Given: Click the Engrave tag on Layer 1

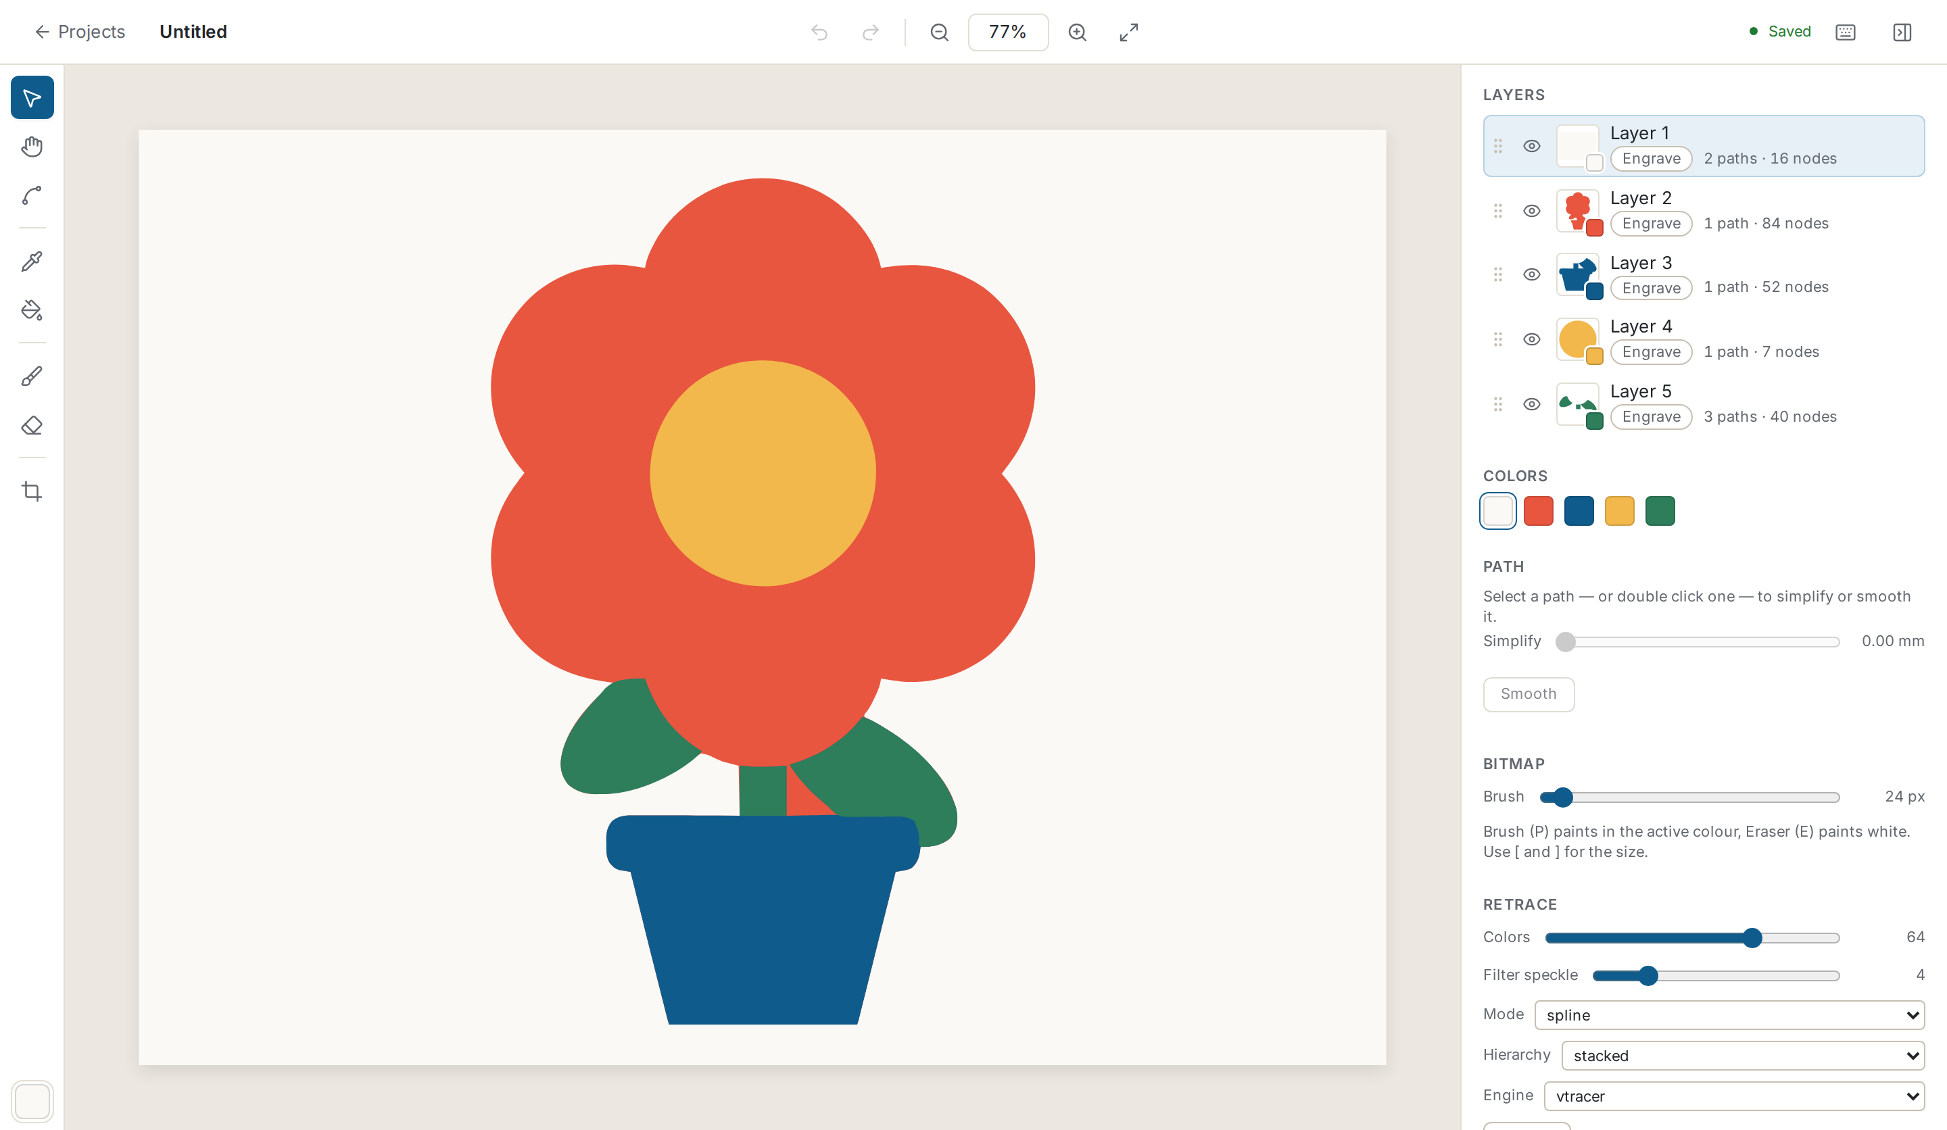Looking at the screenshot, I should coord(1651,158).
